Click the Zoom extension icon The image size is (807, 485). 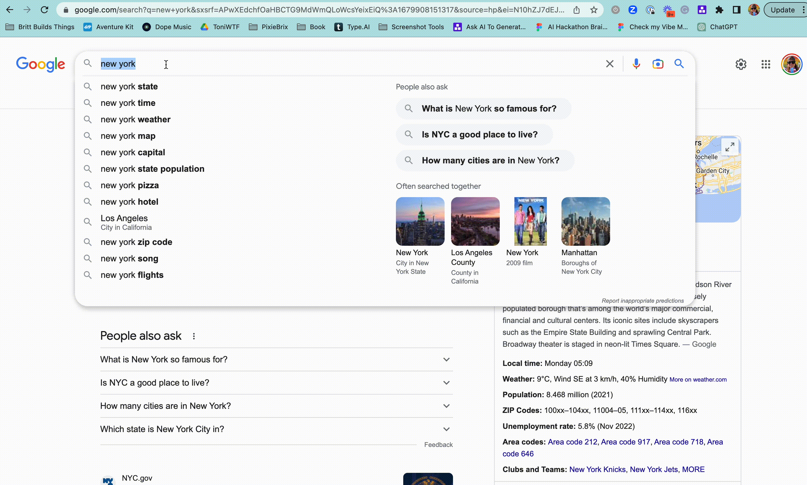coord(633,10)
